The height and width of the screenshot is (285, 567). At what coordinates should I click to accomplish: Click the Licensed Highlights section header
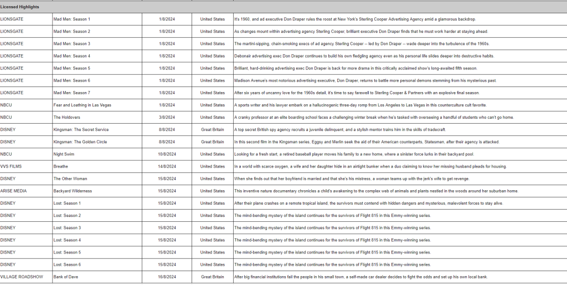click(19, 6)
